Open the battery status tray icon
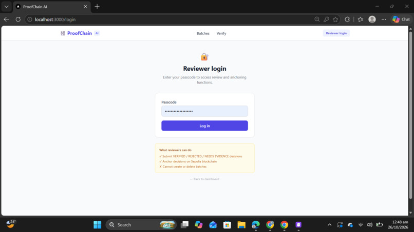This screenshot has height=232, width=414. (380, 225)
